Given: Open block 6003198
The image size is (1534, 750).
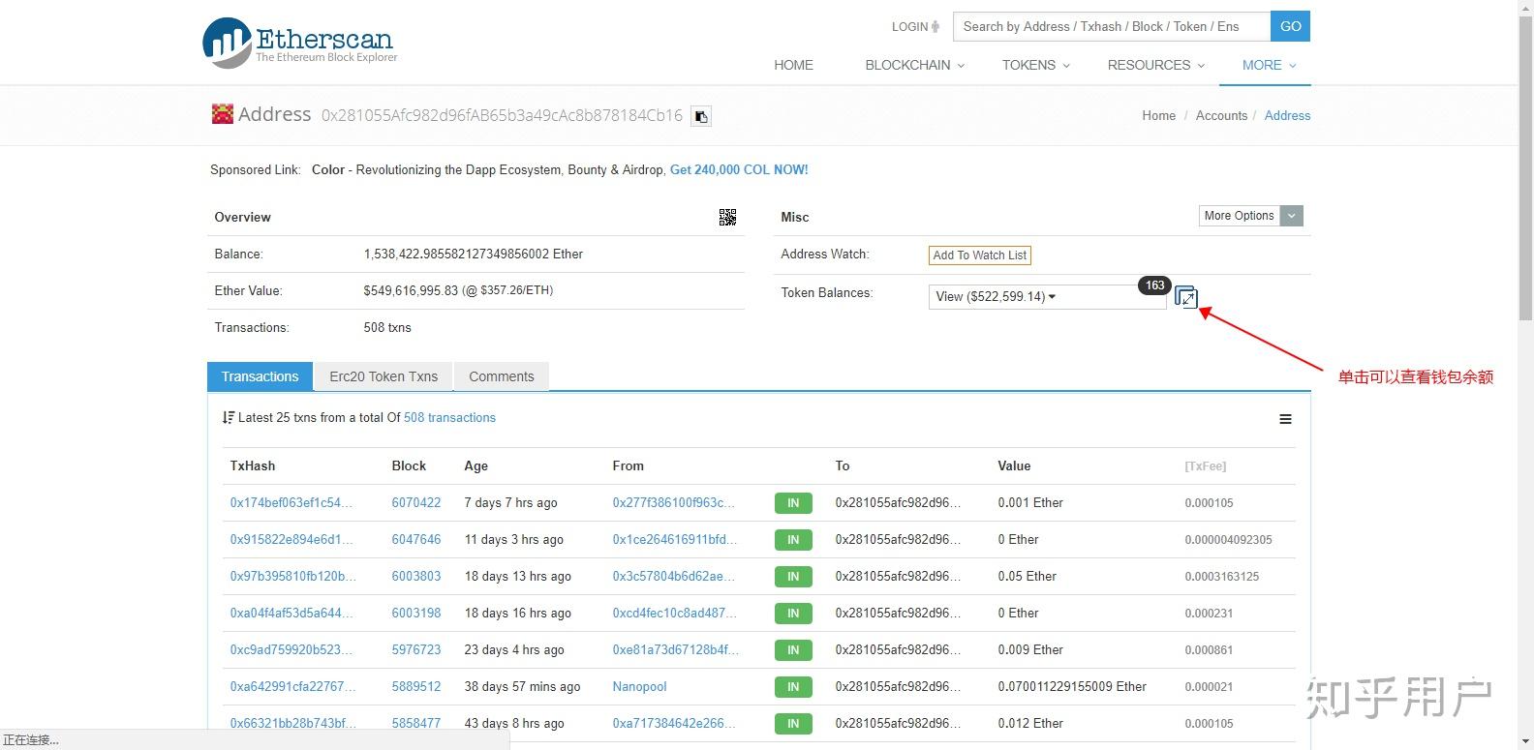Looking at the screenshot, I should pos(416,613).
